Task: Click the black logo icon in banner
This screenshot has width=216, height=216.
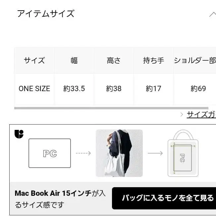Action: 19,134
